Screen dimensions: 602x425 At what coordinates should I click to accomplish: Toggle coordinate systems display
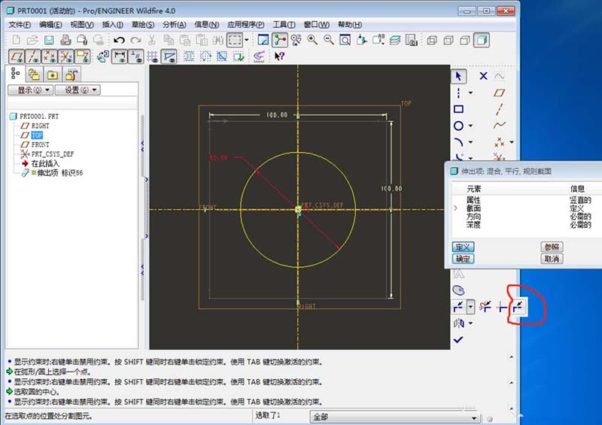tap(66, 56)
